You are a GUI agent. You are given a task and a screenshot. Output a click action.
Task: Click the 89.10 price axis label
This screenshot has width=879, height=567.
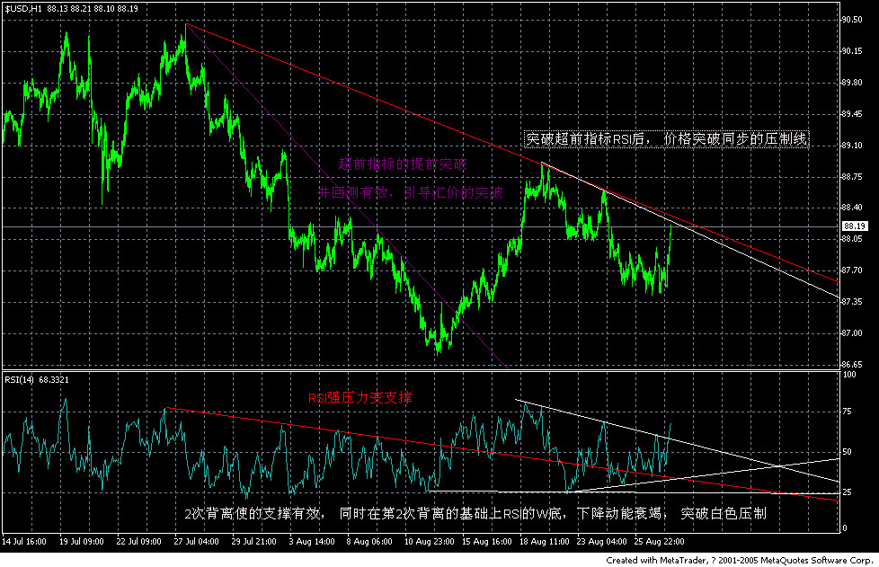click(852, 146)
